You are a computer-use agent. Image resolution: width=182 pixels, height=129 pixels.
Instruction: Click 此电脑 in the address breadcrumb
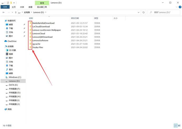[27, 12]
